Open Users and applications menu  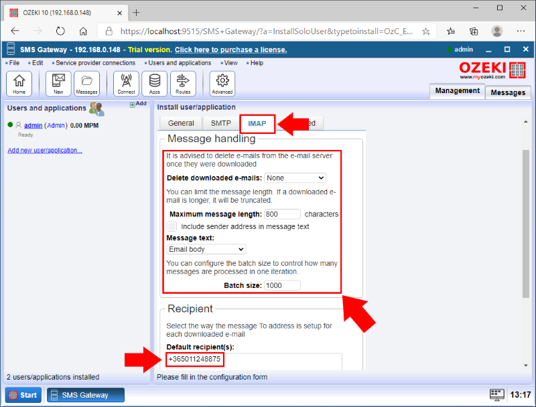point(180,63)
